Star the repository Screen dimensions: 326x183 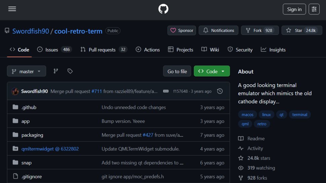coord(302,30)
